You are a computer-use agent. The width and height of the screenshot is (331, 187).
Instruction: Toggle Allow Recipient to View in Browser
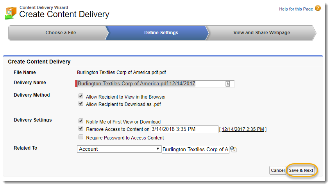(81, 96)
